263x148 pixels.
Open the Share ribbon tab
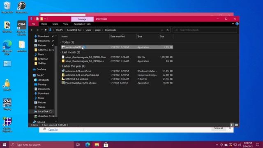pyautogui.click(x=55, y=24)
